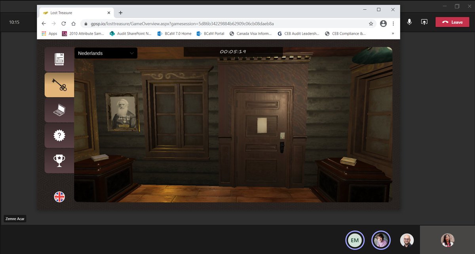Close the Lost Treasure tab
475x254 pixels.
point(109,13)
